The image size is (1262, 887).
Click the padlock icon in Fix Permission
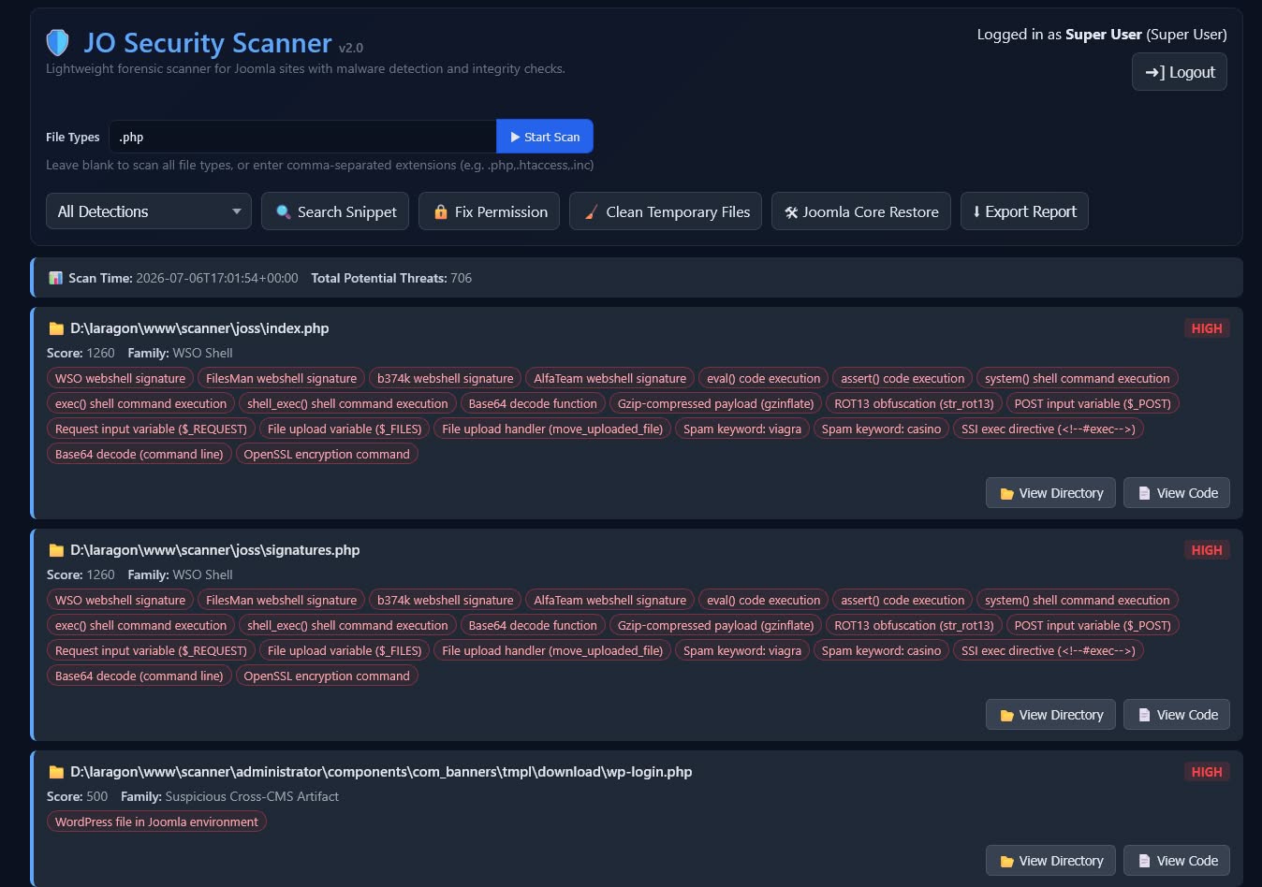[x=440, y=212]
